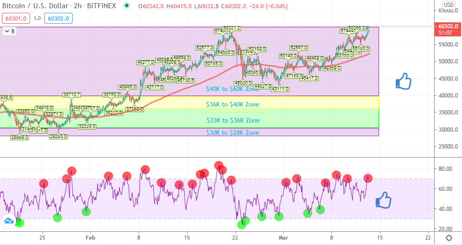The image size is (462, 245).
Task: Open chart settings gear icon
Action: 449,238
